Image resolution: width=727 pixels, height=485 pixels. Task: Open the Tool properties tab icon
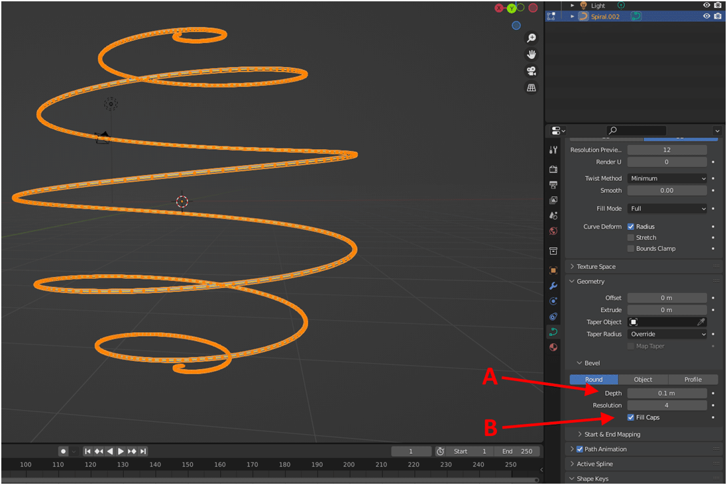click(x=553, y=150)
